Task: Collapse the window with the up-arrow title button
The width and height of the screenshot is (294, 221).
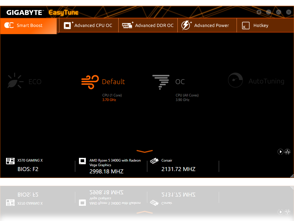Action: click(278, 12)
